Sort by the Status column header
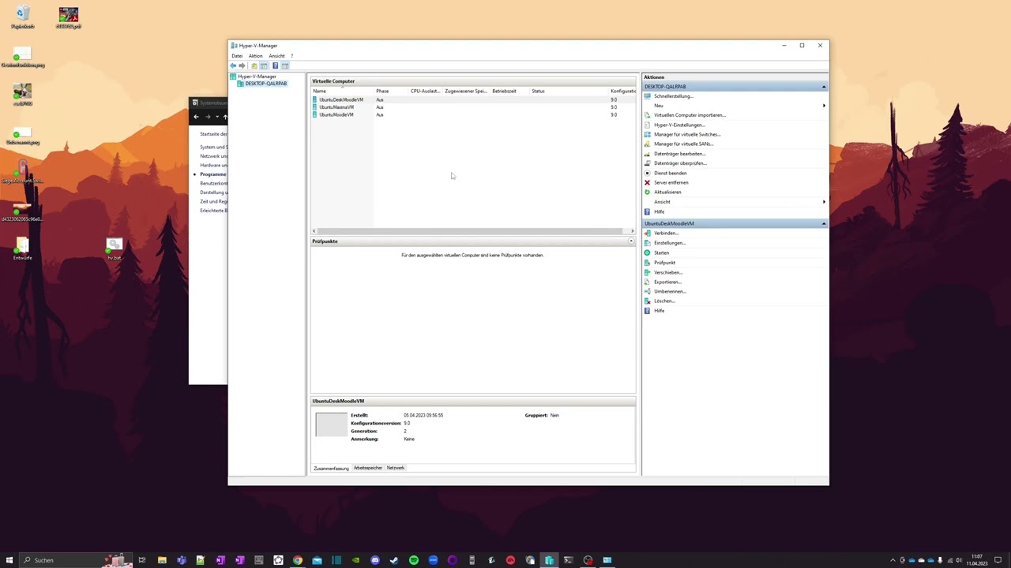Image resolution: width=1011 pixels, height=568 pixels. (x=569, y=91)
